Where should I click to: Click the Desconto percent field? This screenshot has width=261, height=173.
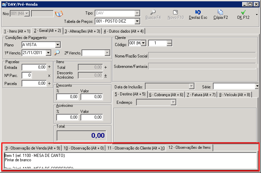click(x=67, y=97)
